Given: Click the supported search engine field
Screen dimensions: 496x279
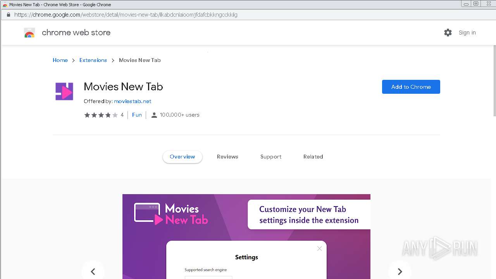Looking at the screenshot, I should coord(208,277).
